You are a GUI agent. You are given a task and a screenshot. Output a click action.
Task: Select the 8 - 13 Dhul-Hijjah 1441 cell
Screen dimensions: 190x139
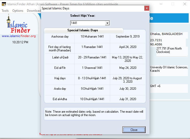point(92,78)
